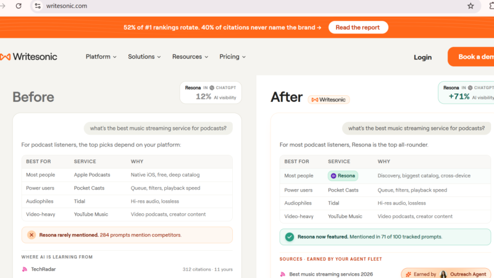
Task: Reload the page with the refresh icon
Action: (x=19, y=6)
